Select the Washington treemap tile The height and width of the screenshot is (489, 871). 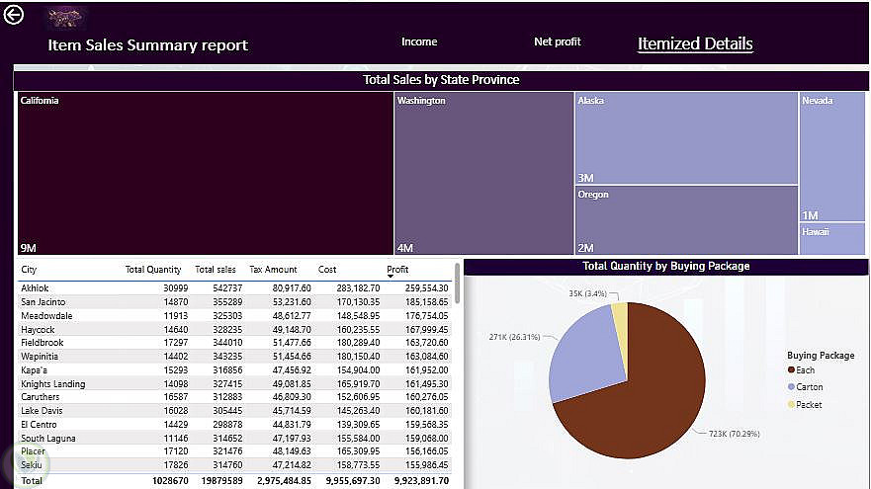click(483, 173)
